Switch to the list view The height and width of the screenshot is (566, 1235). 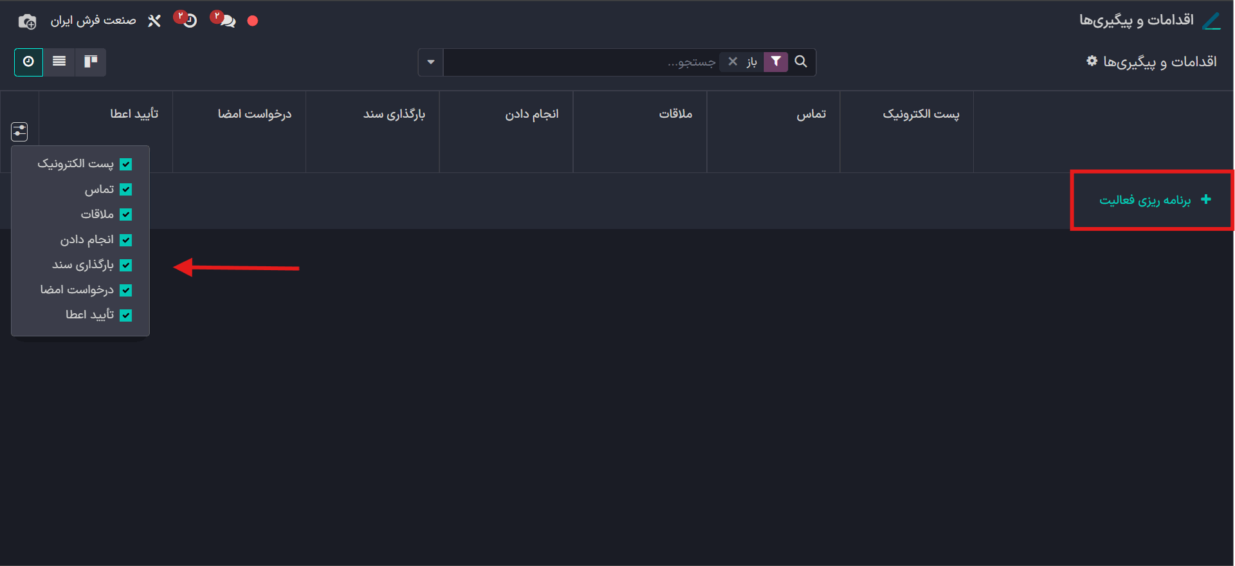pos(59,62)
